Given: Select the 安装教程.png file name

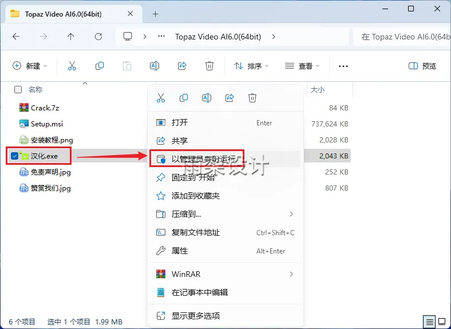Looking at the screenshot, I should point(52,140).
